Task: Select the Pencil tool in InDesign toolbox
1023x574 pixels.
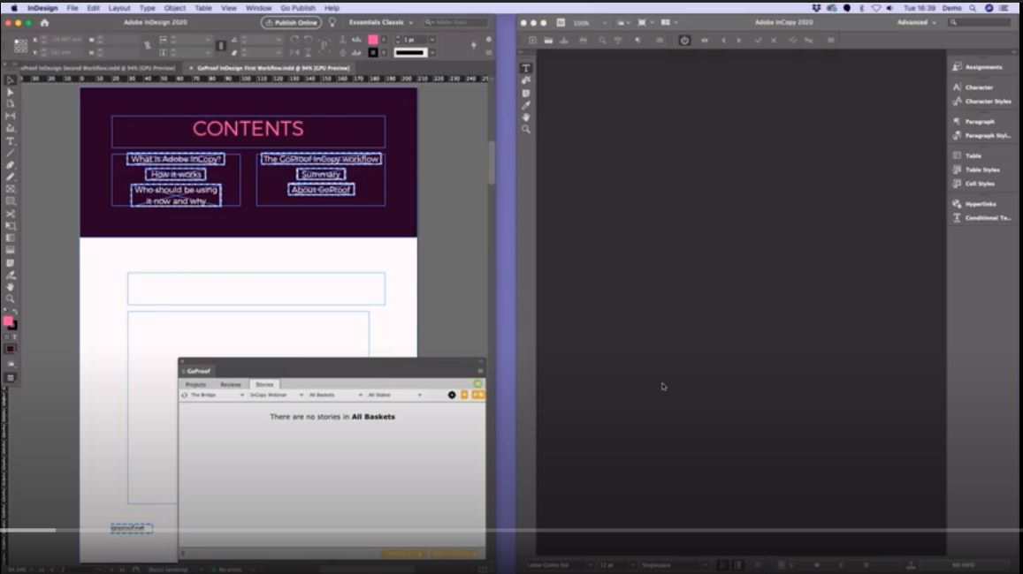Action: pyautogui.click(x=11, y=177)
